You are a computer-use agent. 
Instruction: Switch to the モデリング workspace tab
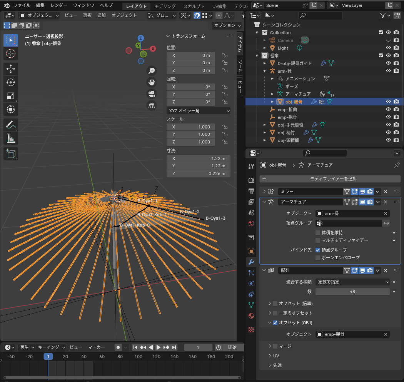(165, 6)
